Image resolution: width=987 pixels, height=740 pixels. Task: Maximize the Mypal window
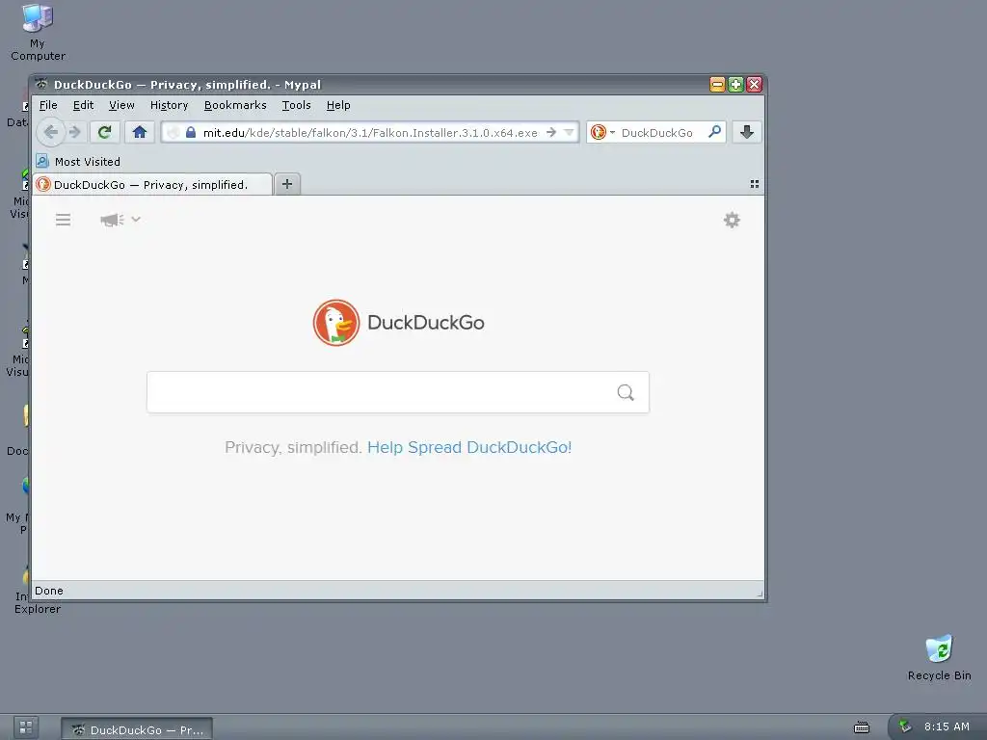pos(735,85)
